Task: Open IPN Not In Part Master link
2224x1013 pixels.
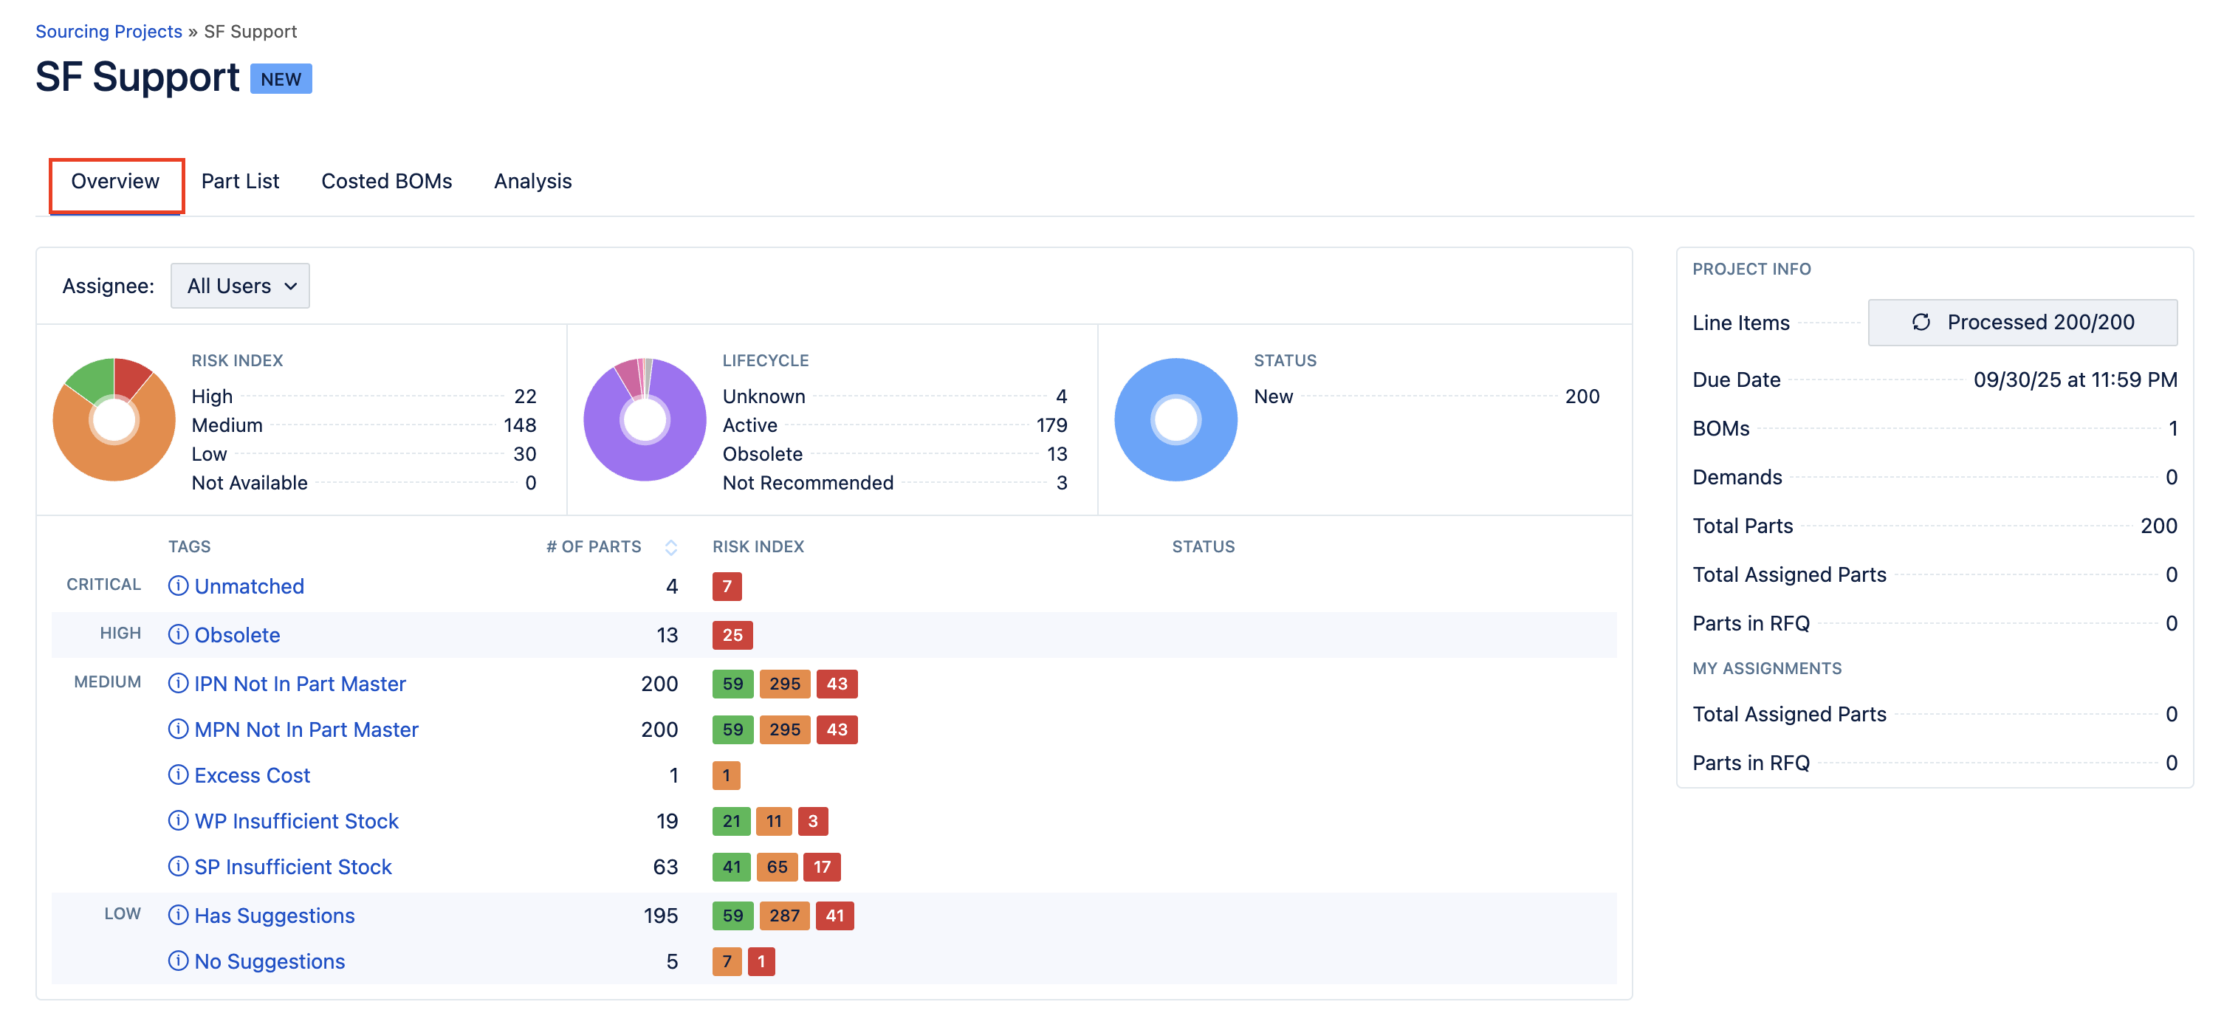Action: [x=300, y=683]
